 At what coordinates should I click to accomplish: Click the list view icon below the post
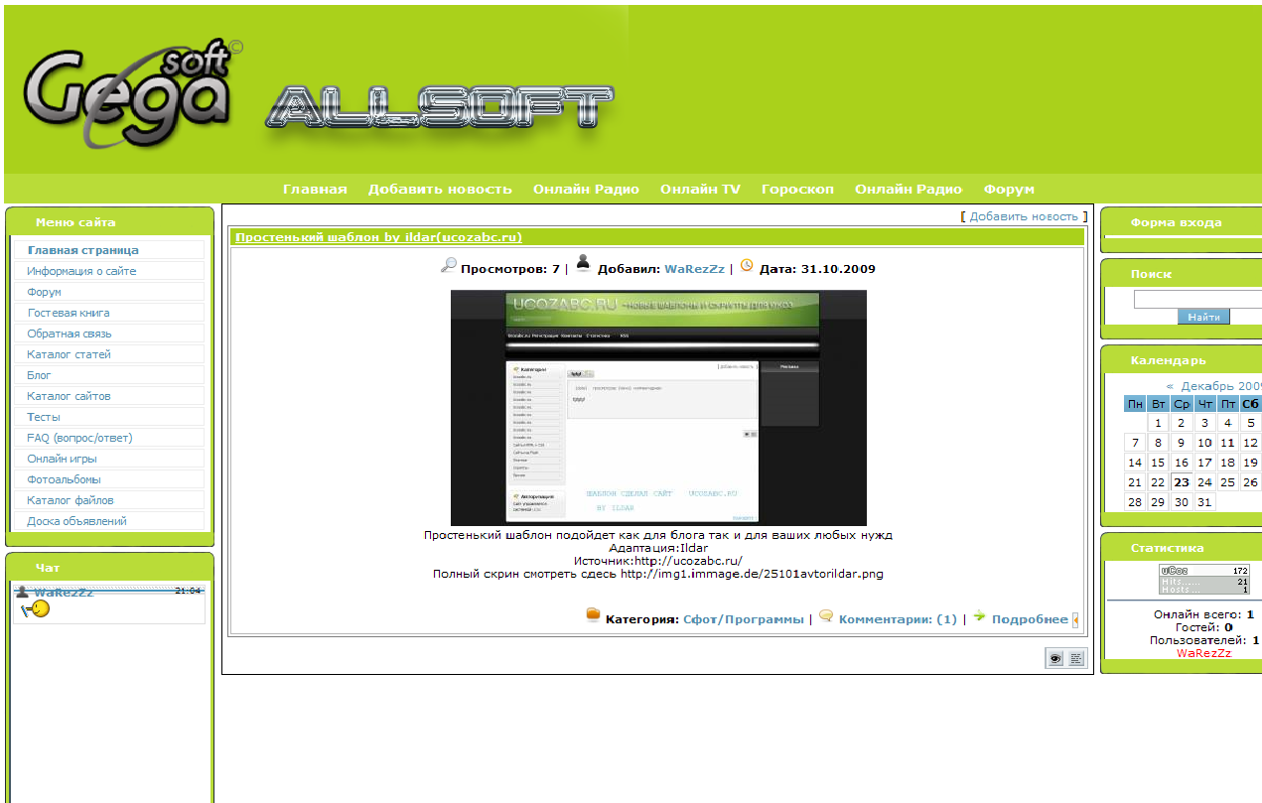1076,658
